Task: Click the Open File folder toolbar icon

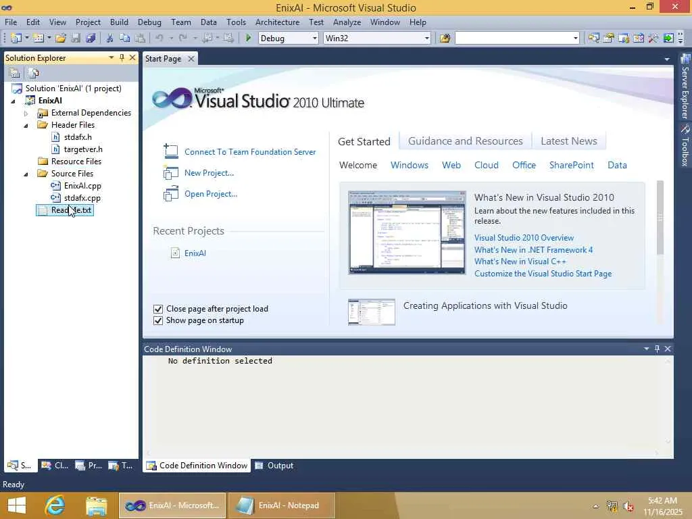Action: pos(60,39)
